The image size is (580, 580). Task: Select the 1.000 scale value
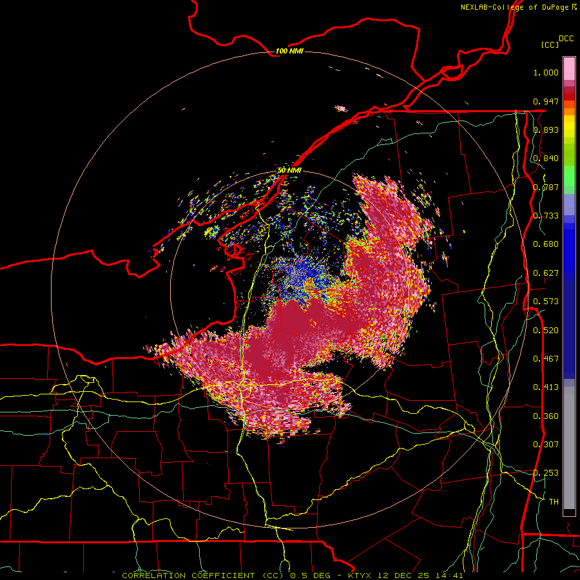pos(546,72)
